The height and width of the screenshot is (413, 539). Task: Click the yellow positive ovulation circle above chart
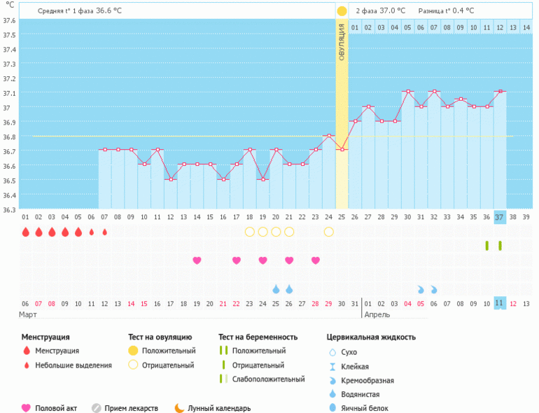342,11
